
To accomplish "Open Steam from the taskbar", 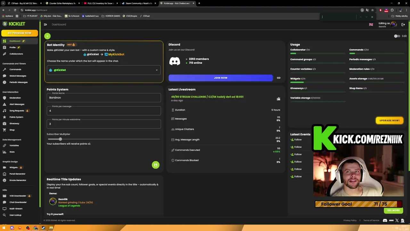I will click(x=43, y=228).
